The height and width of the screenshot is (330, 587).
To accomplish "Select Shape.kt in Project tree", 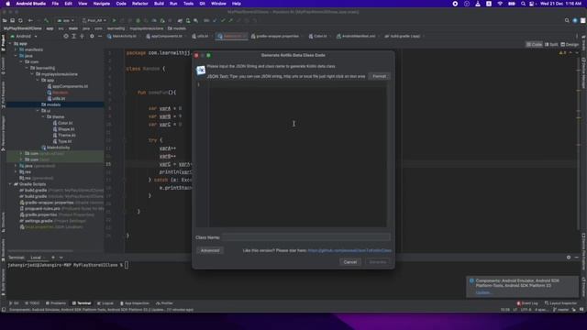I will (64, 129).
